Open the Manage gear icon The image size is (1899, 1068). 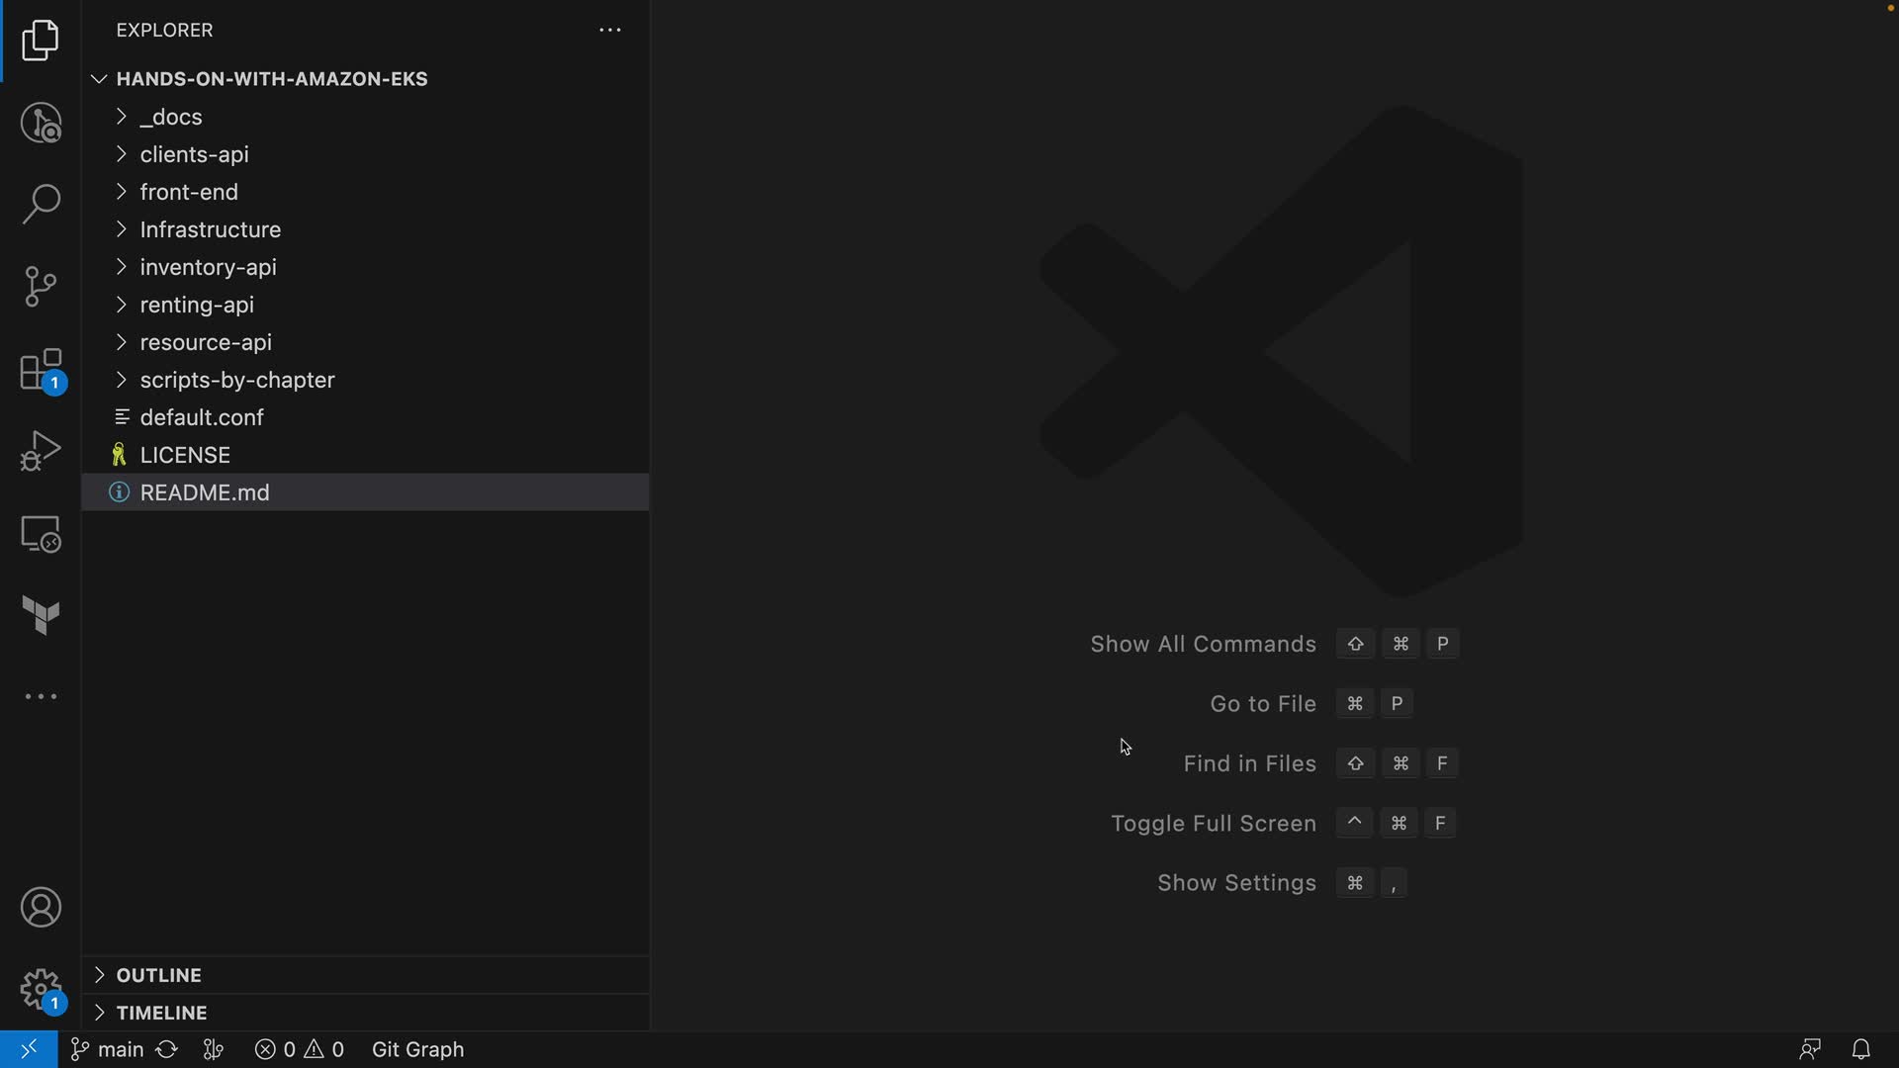[41, 989]
